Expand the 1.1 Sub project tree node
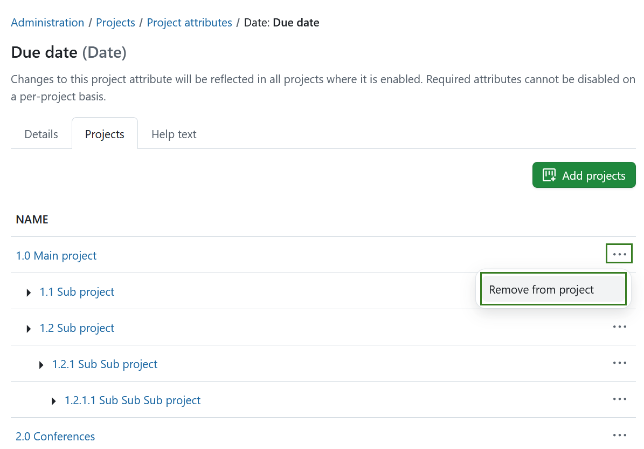The height and width of the screenshot is (449, 644). point(29,292)
